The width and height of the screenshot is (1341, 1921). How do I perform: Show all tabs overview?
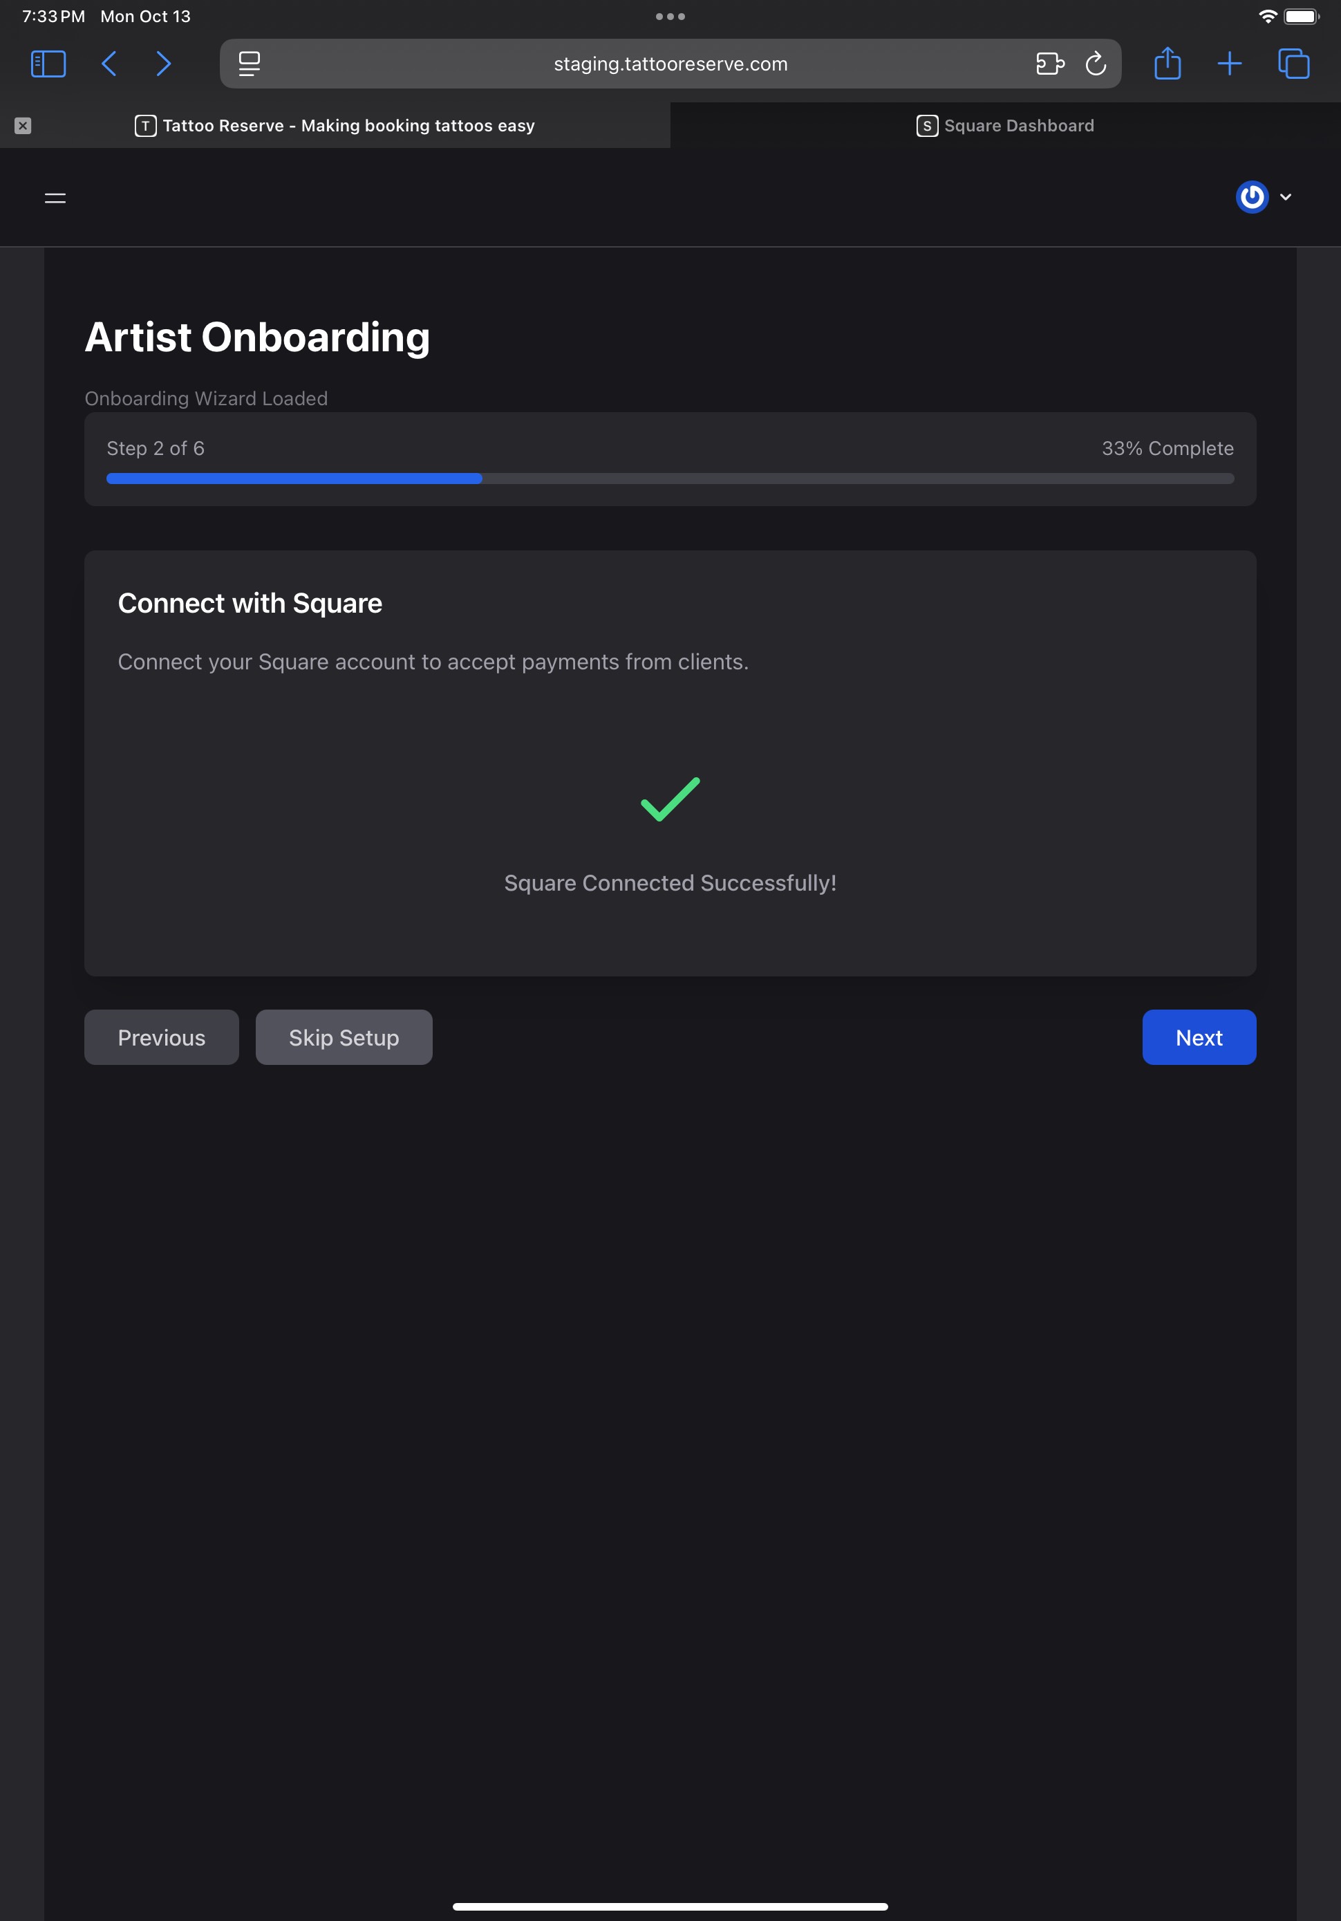pos(1293,64)
